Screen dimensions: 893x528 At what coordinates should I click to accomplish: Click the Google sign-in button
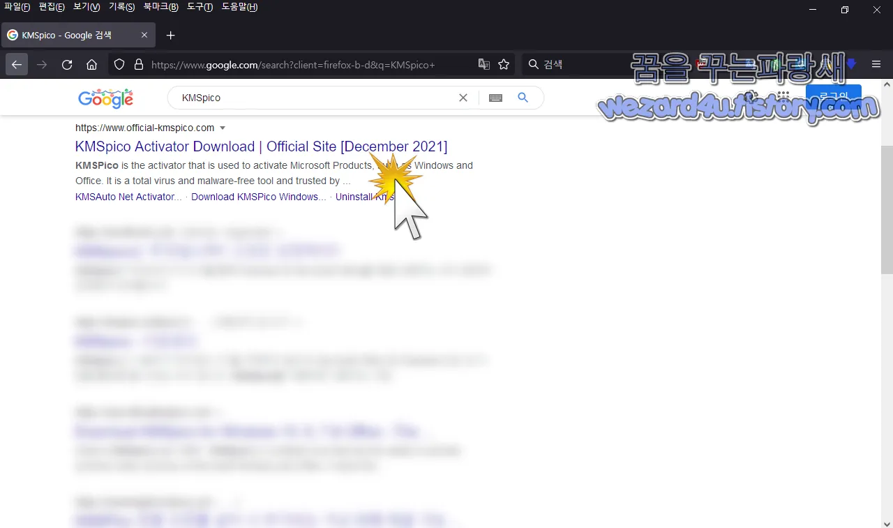coord(833,96)
